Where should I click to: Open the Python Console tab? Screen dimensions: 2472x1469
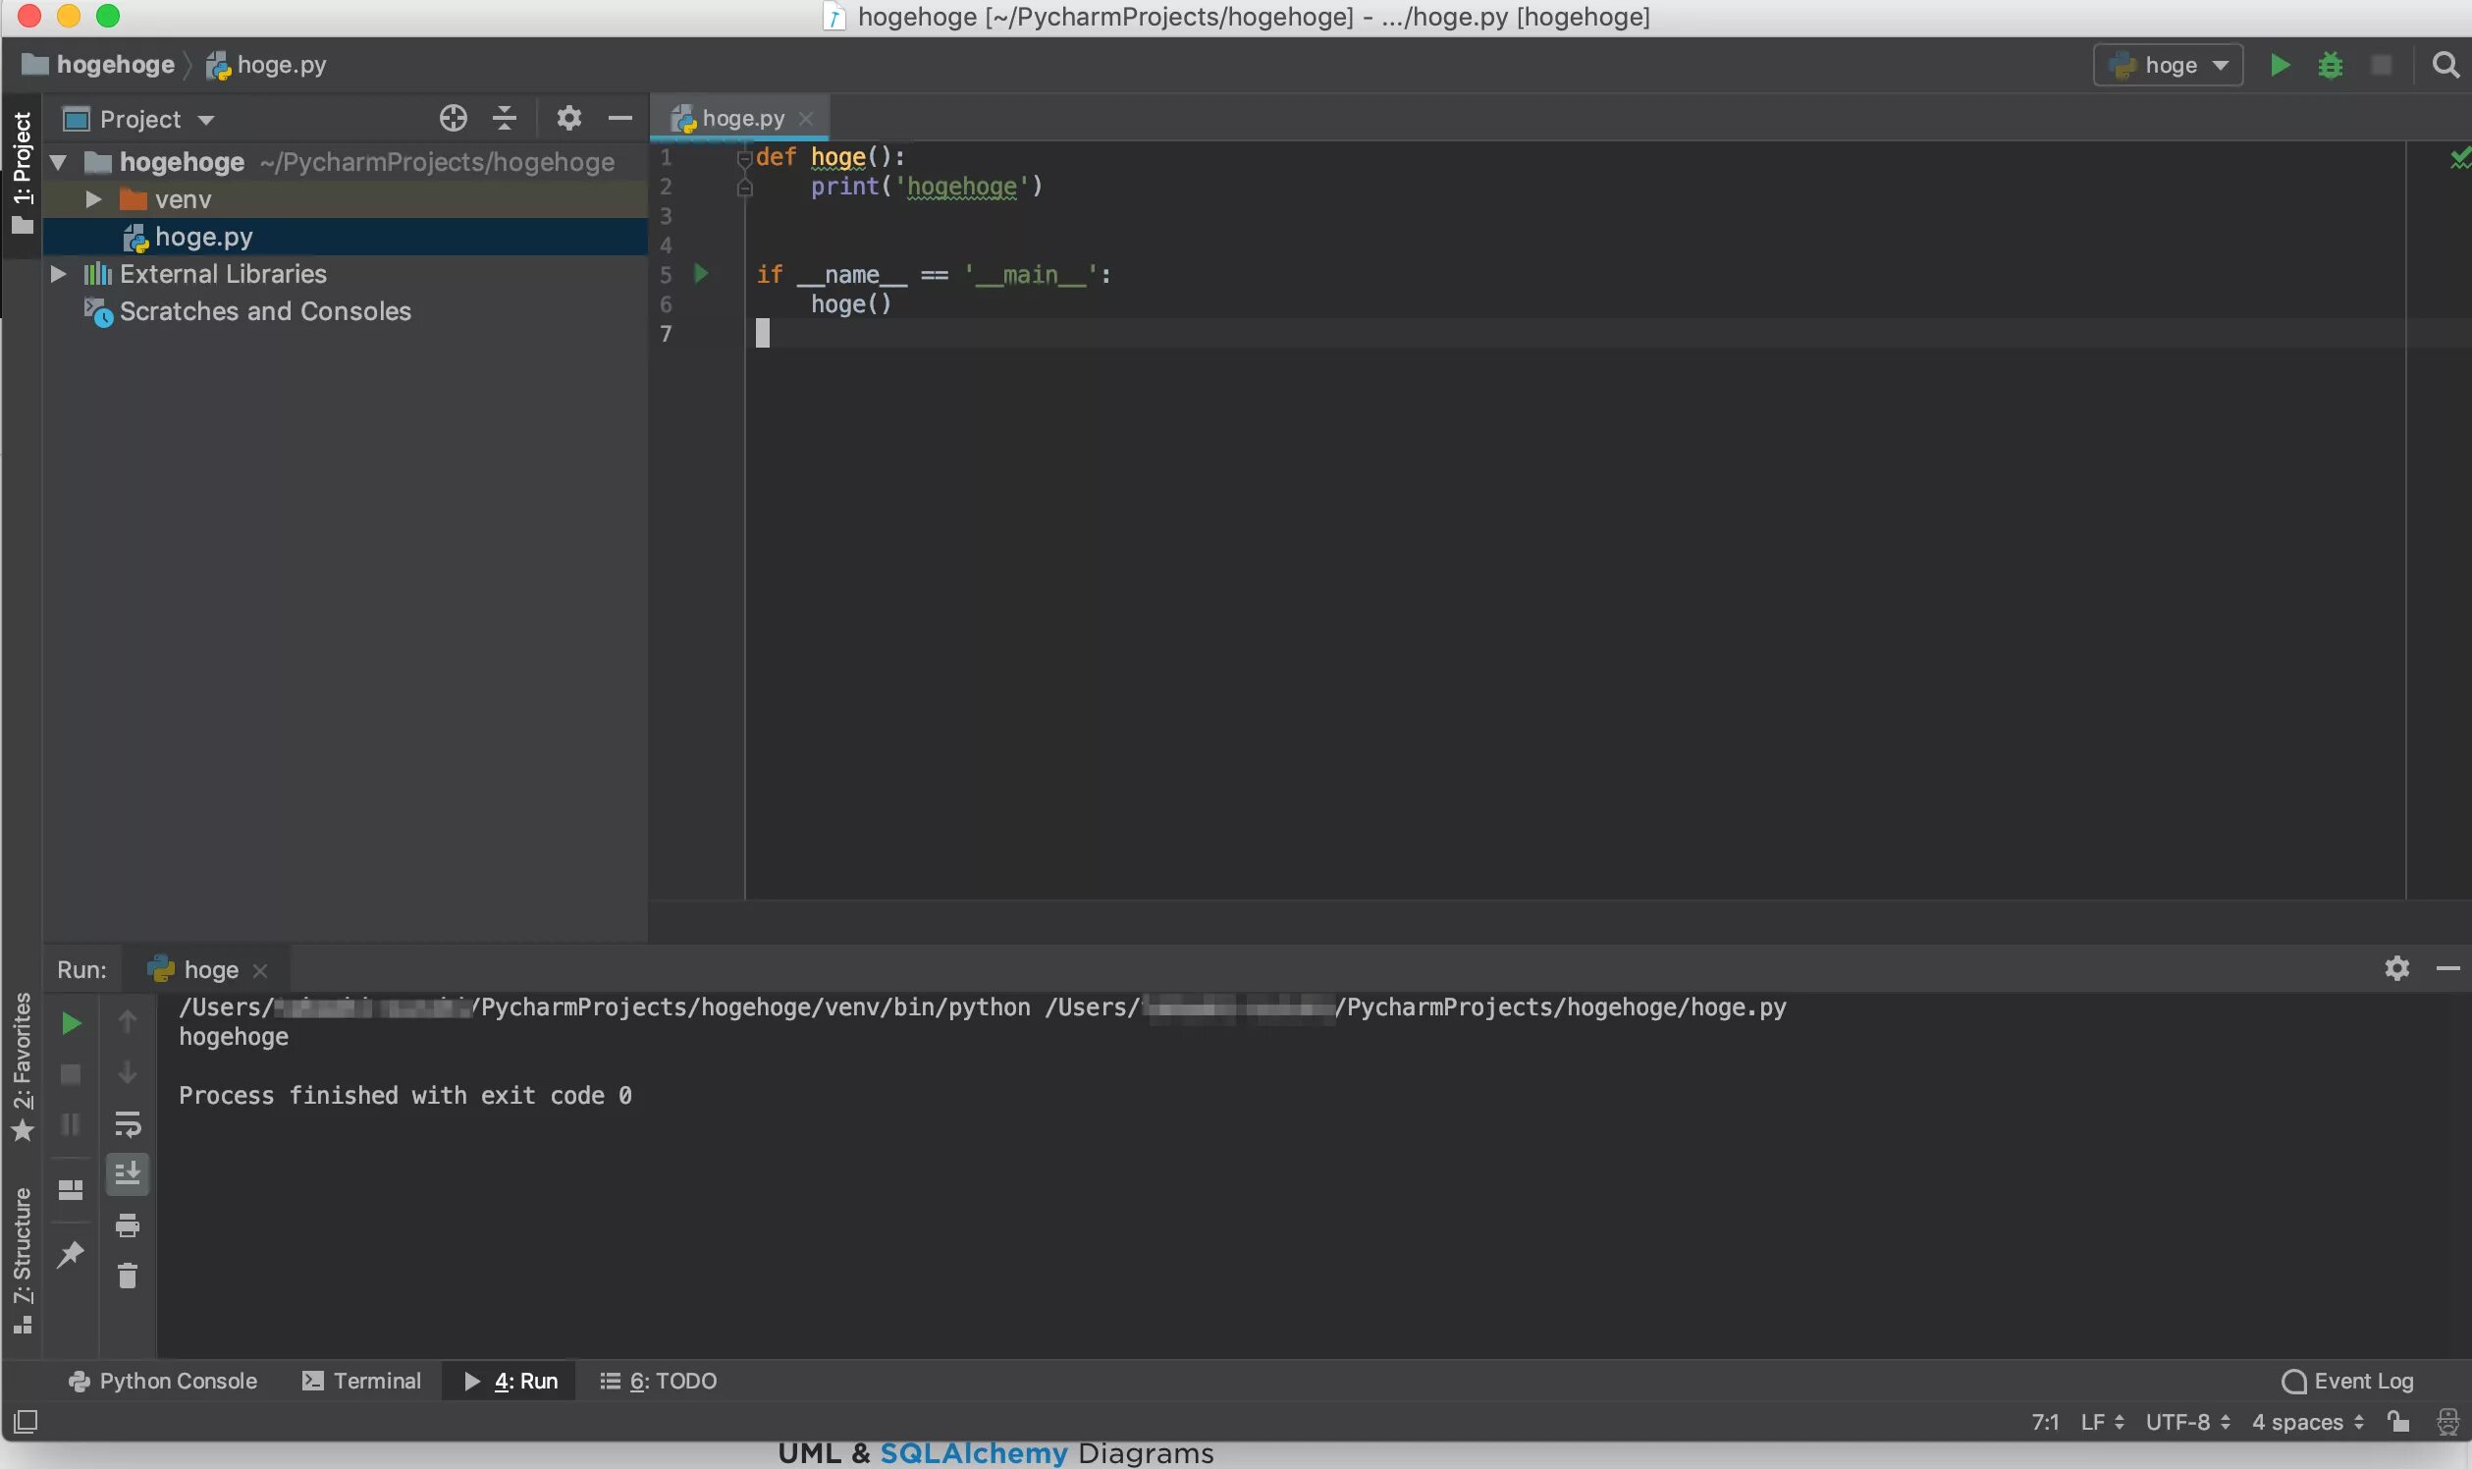pos(162,1380)
